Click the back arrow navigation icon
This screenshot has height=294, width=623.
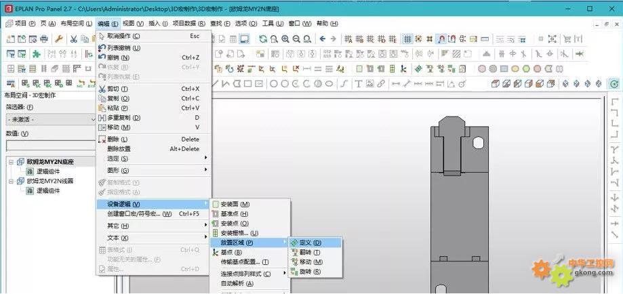pyautogui.click(x=321, y=39)
